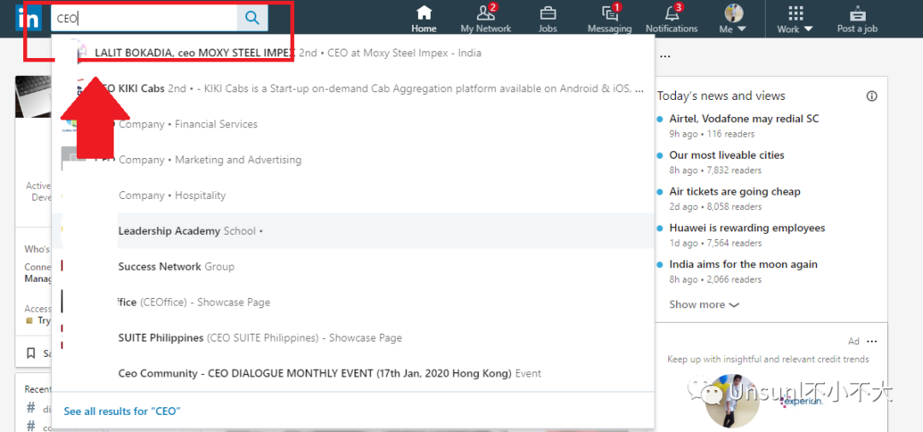Click the Post a job icon
The image size is (923, 432).
857,13
